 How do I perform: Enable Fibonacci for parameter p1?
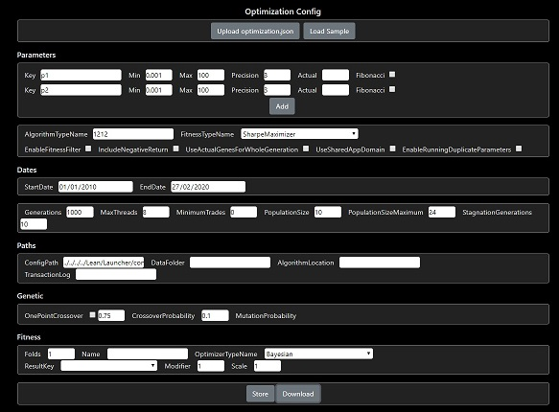[x=392, y=75]
